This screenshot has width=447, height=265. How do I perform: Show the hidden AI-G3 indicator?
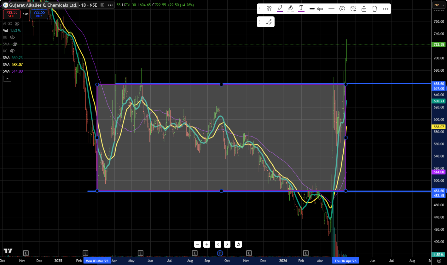[17, 24]
